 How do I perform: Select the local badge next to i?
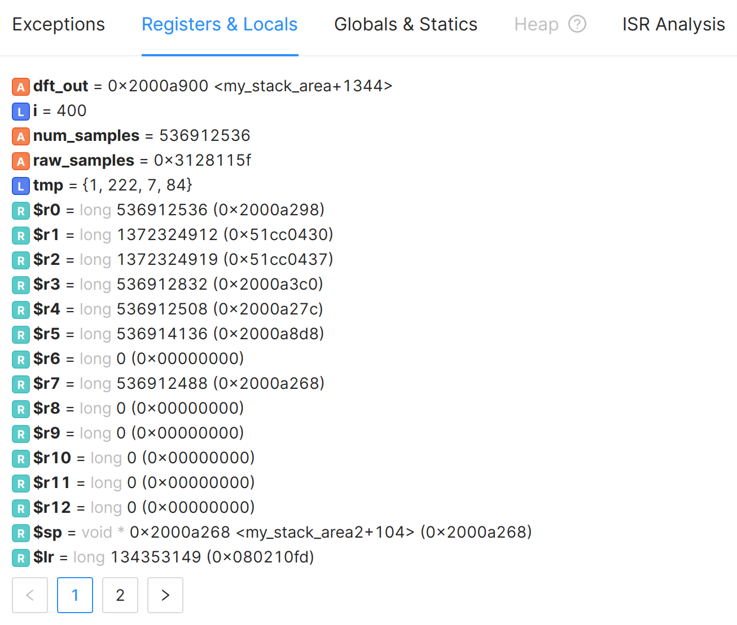pos(20,111)
